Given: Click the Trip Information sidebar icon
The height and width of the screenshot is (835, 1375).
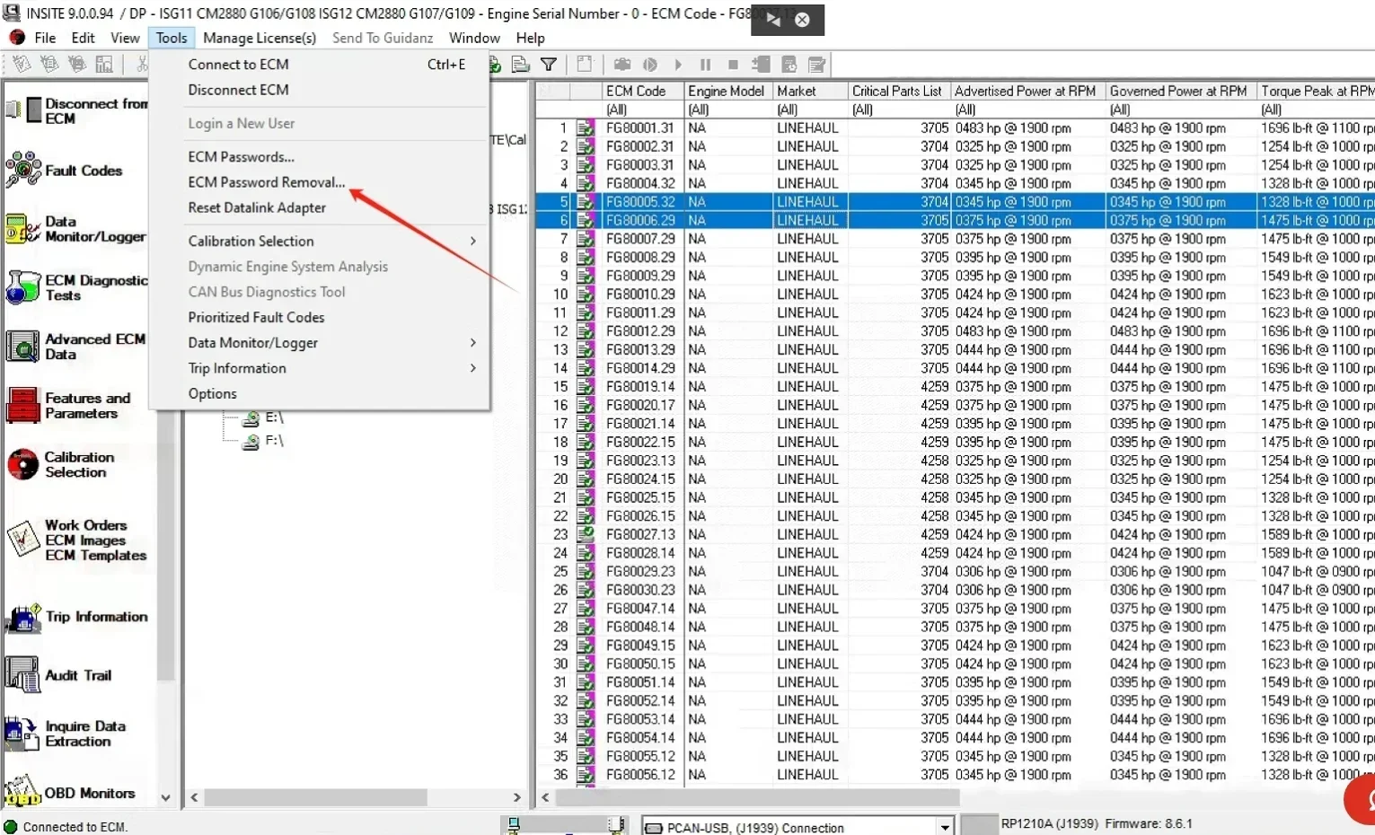Looking at the screenshot, I should (x=23, y=617).
